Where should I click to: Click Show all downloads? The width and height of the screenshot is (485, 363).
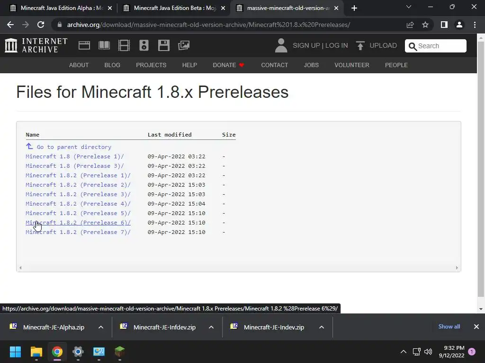tap(449, 327)
